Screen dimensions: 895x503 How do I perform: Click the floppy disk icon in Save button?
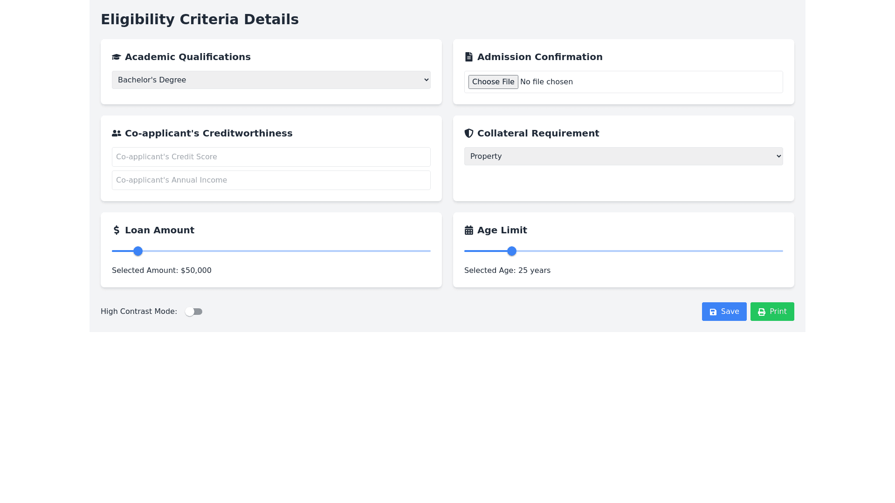point(713,312)
